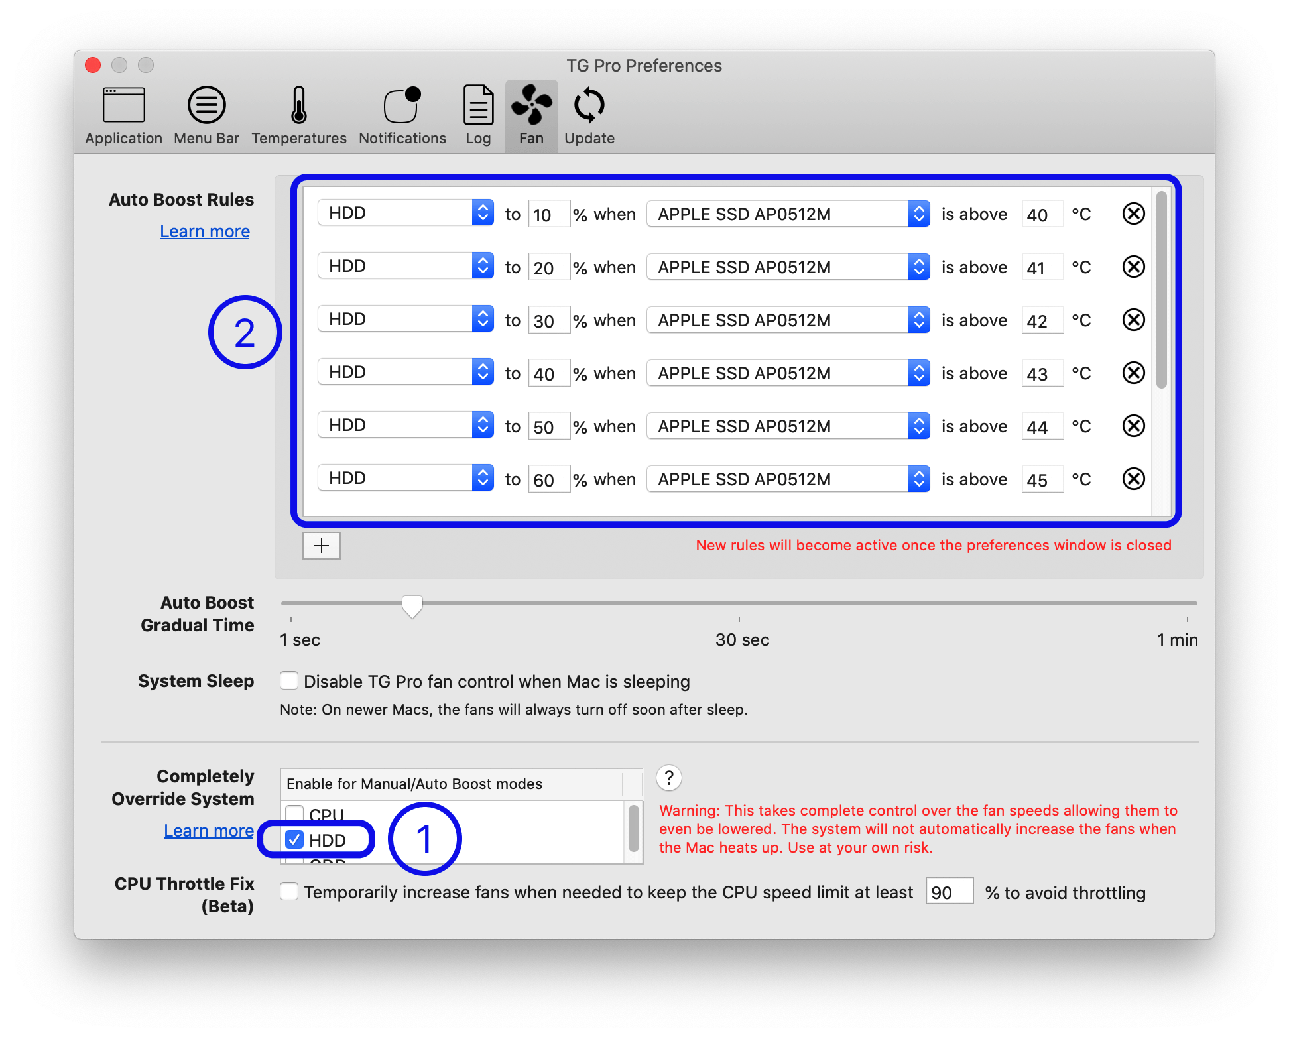This screenshot has height=1037, width=1289.
Task: Enable disabling fan control during sleep
Action: [x=288, y=680]
